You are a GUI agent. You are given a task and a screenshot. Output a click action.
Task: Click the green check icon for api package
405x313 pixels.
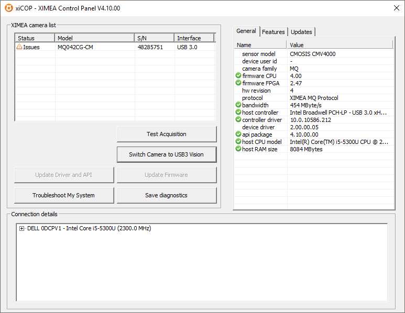[238, 134]
